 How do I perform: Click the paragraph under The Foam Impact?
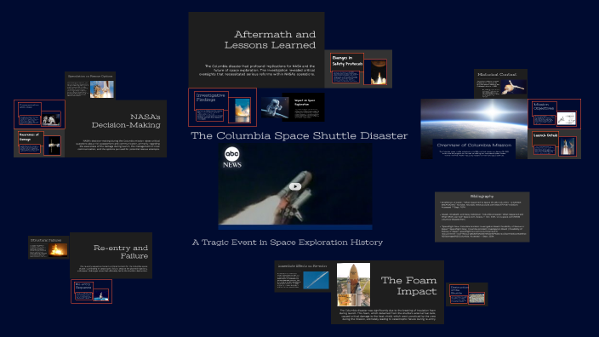pos(387,315)
